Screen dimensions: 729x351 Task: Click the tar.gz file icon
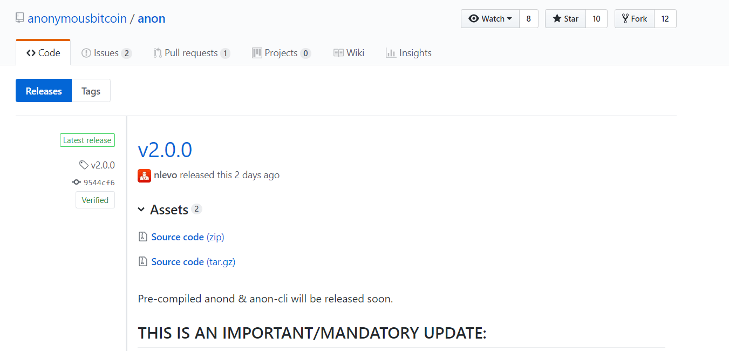[143, 261]
